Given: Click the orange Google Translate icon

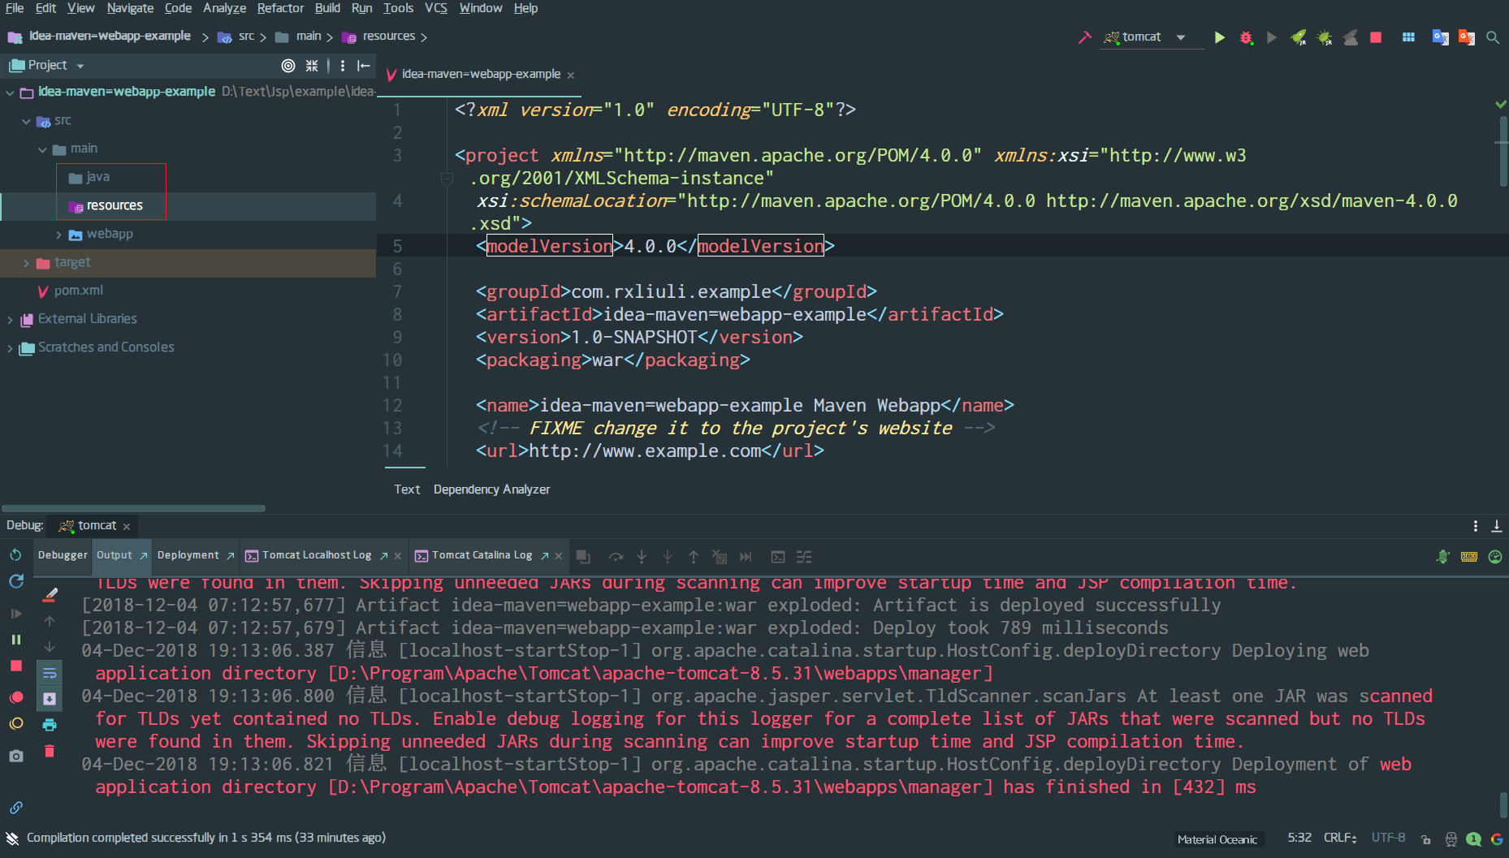Looking at the screenshot, I should tap(1466, 37).
